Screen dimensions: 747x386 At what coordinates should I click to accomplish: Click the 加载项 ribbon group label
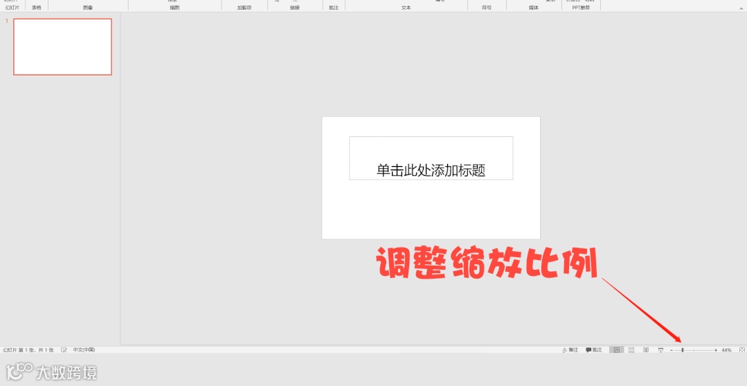tap(244, 8)
